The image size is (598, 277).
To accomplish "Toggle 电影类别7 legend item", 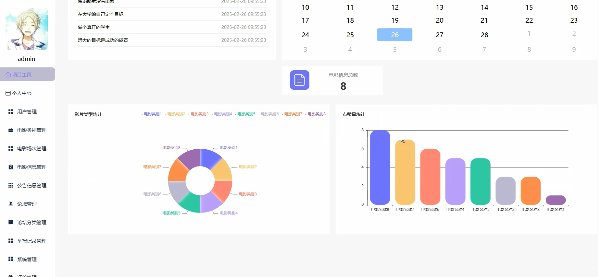I will click(x=292, y=114).
